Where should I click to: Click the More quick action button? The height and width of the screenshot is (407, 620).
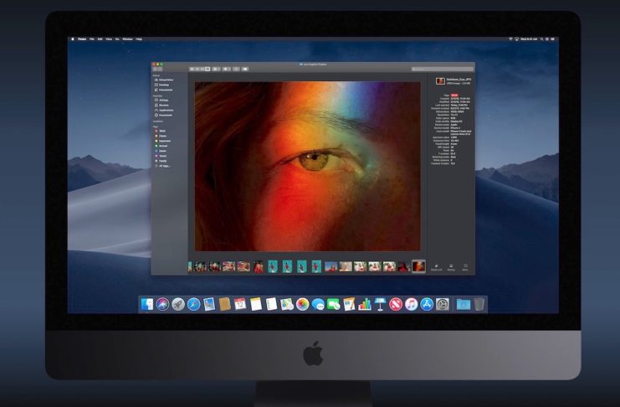point(465,267)
